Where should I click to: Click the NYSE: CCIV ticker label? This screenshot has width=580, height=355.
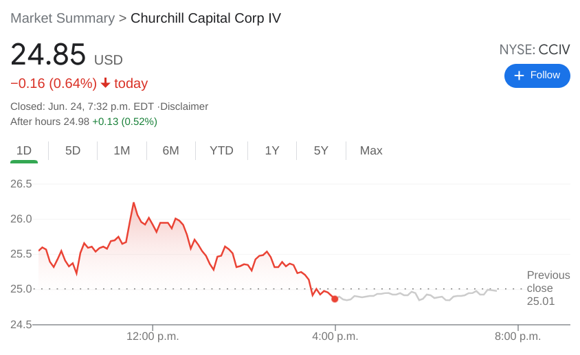(534, 49)
